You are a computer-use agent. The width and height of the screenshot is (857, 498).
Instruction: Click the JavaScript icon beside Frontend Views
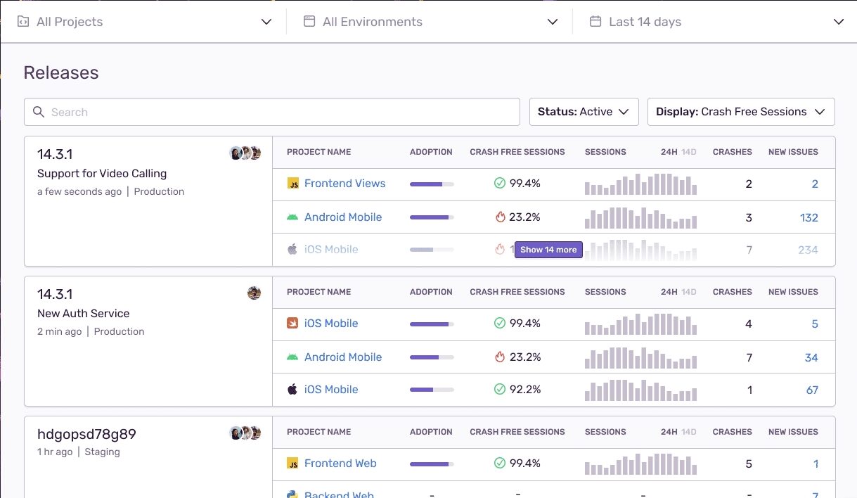(x=292, y=184)
